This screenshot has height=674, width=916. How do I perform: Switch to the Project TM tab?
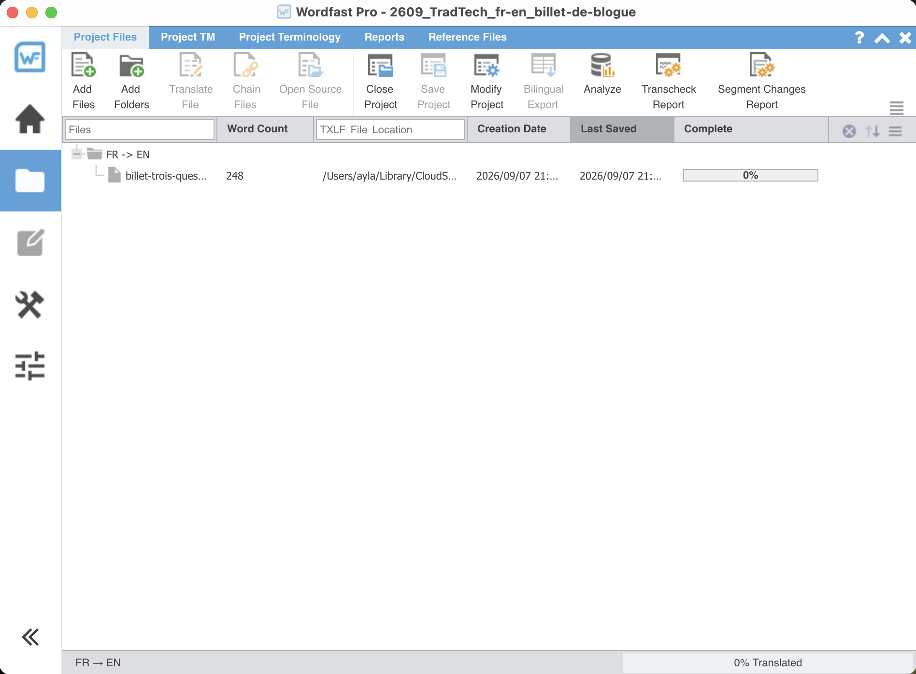click(188, 37)
